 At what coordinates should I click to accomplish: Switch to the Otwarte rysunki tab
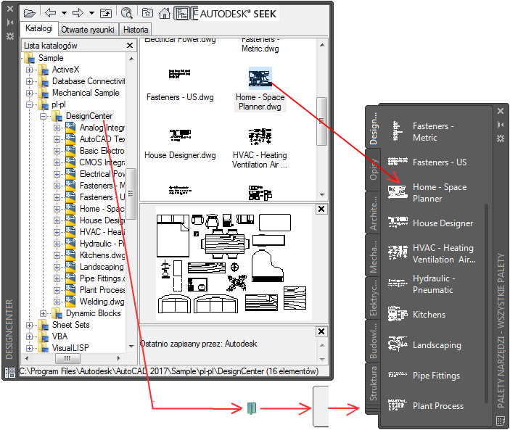[x=88, y=30]
